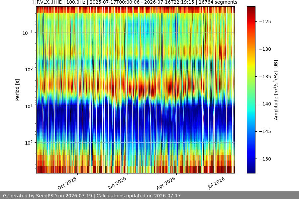Click the −140 colorbar tick label

[265, 104]
